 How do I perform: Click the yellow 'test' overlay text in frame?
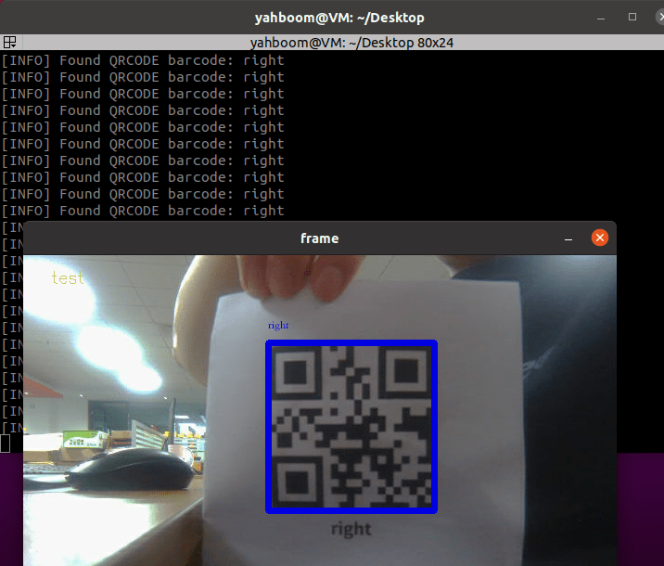coord(68,278)
